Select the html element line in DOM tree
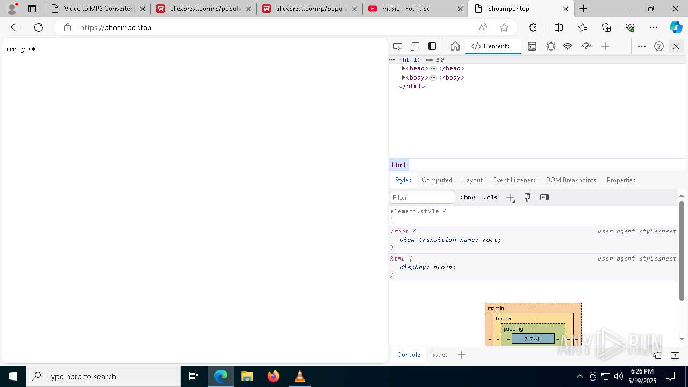688x387 pixels. click(537, 60)
